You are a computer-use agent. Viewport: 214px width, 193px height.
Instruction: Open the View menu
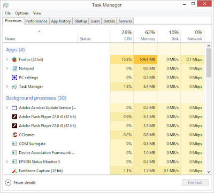37,13
